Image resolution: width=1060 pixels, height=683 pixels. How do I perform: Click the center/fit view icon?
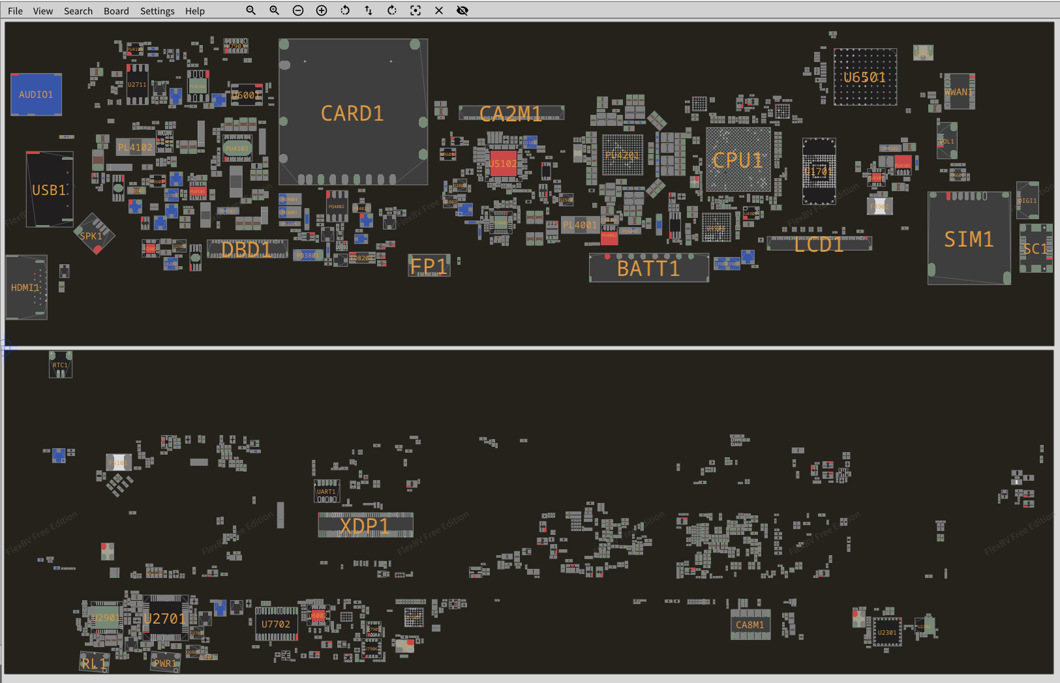[416, 10]
